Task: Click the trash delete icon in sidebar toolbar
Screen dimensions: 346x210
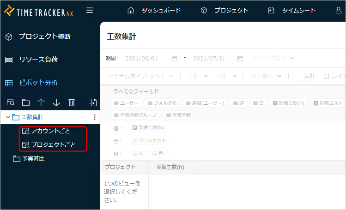Action: [72, 102]
